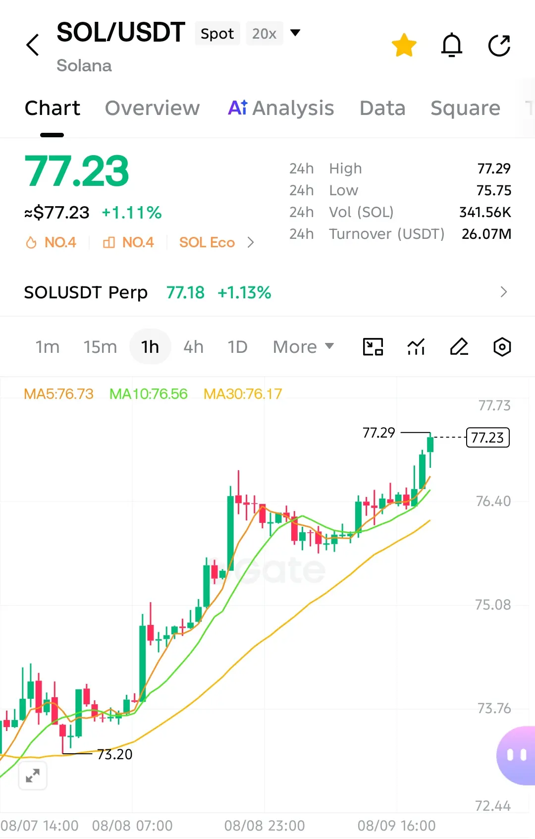Expand tags row chevron after SOL Eco
Screen dimensions: 535x839
[x=251, y=242]
